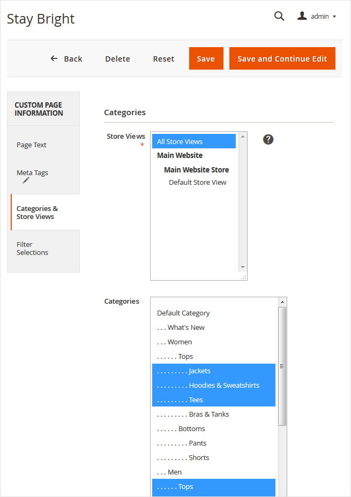The image size is (351, 497).
Task: Click the Categories list scrollbar thumb
Action: point(282,366)
